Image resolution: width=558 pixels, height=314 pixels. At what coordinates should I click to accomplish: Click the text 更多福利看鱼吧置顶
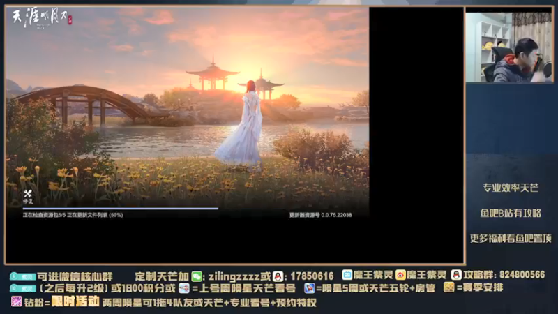tap(511, 238)
